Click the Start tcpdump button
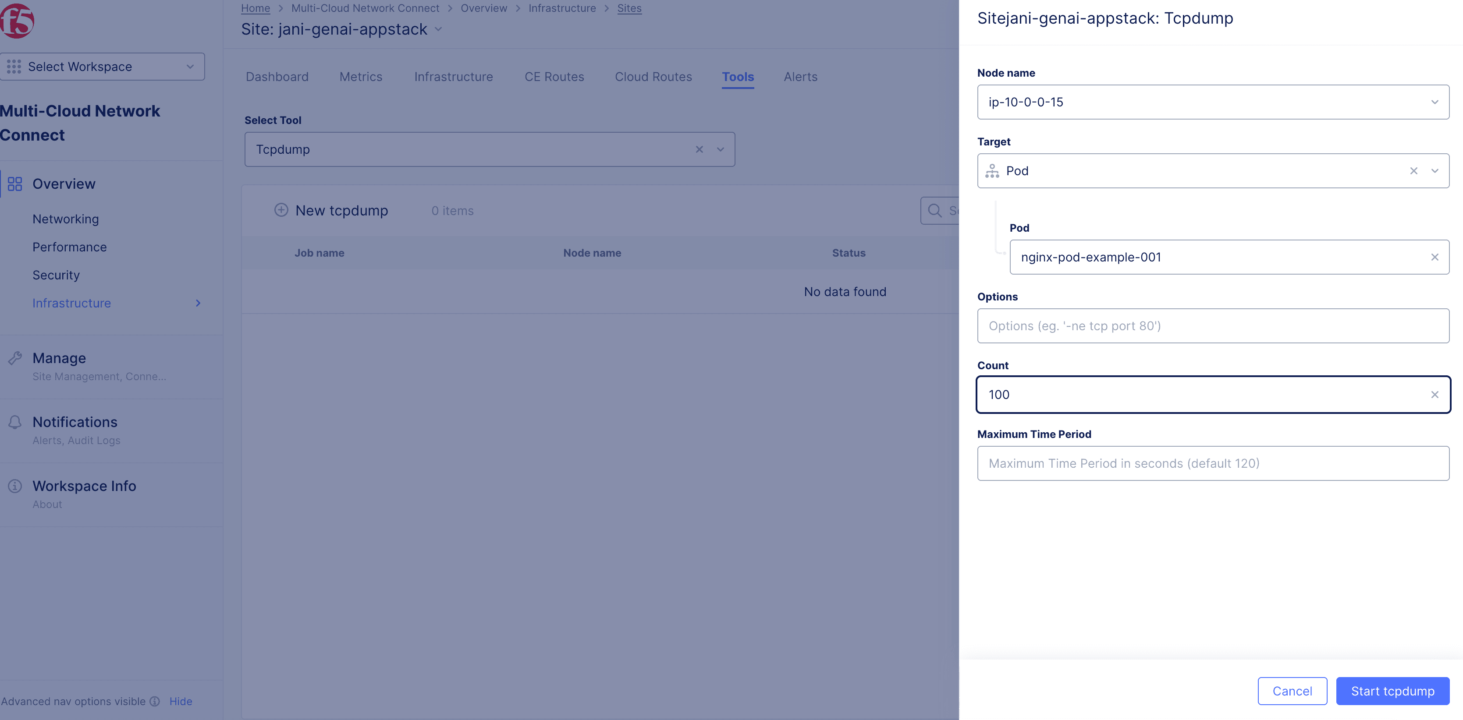 [1392, 691]
